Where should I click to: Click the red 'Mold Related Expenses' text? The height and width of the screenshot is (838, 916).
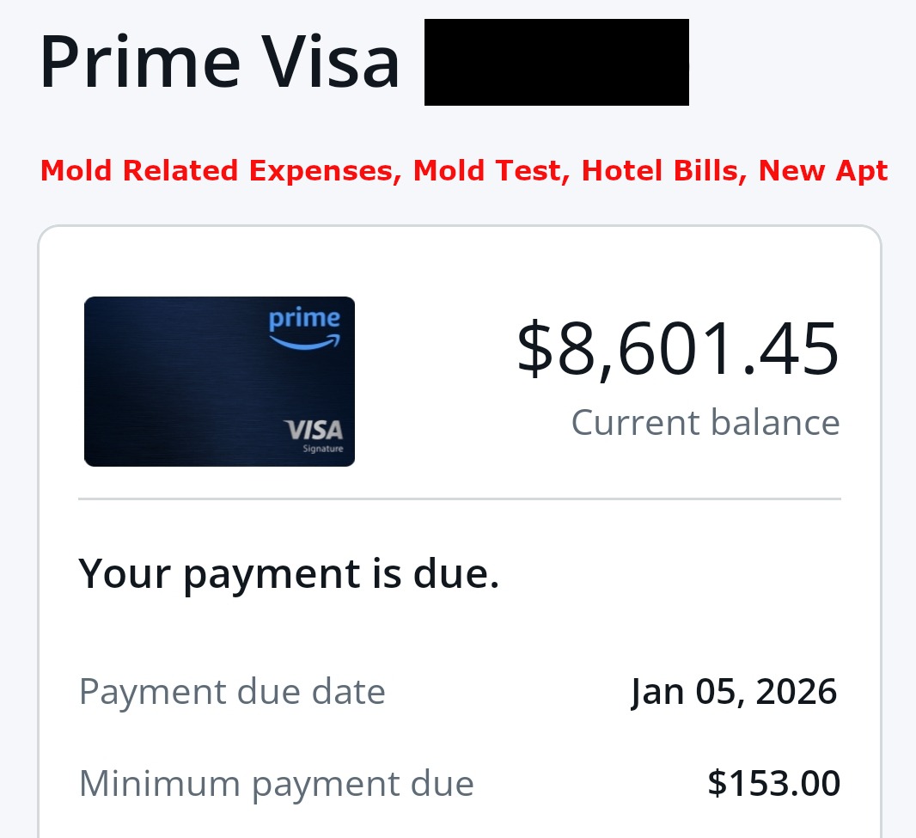click(x=221, y=171)
